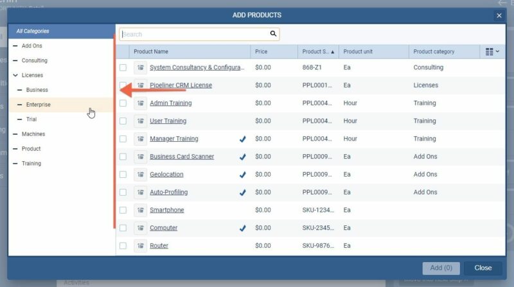Choose the Enterprise license subcategory

tap(39, 105)
